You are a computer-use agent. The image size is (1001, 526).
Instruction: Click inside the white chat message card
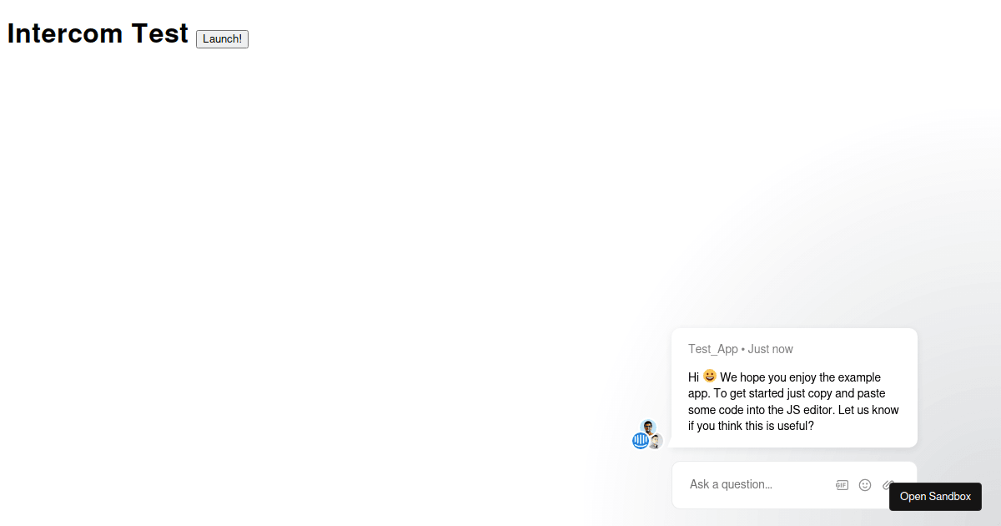click(793, 387)
